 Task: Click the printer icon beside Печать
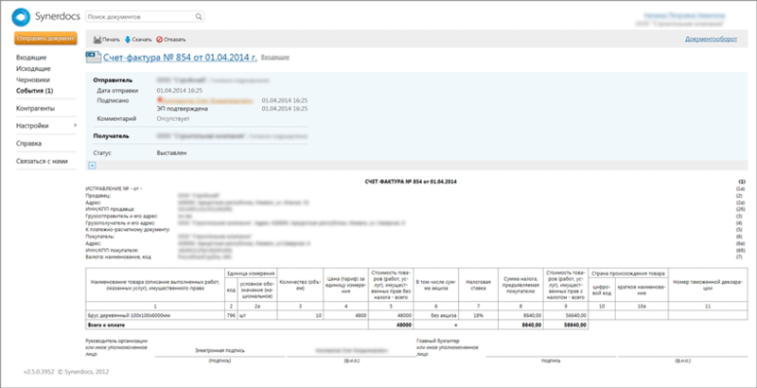[x=96, y=40]
